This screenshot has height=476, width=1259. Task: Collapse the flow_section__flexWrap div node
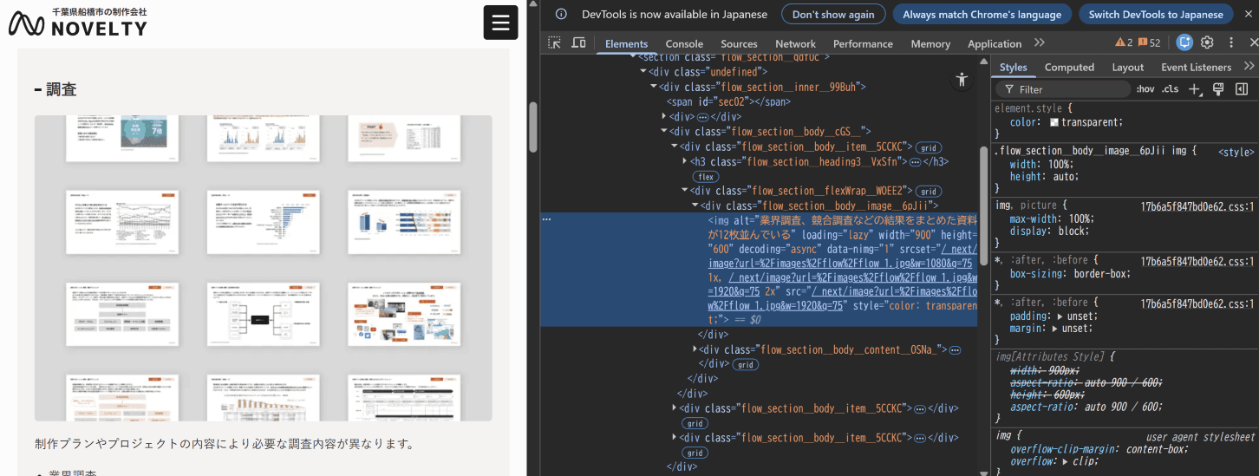(685, 191)
